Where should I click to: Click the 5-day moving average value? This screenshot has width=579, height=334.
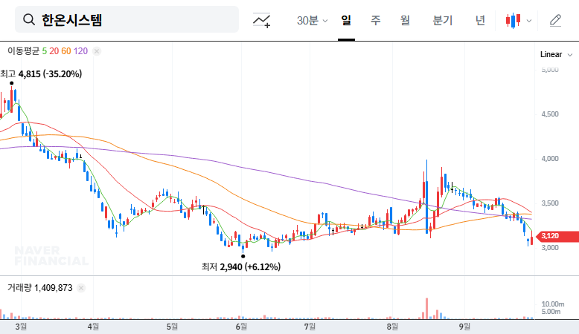[45, 50]
